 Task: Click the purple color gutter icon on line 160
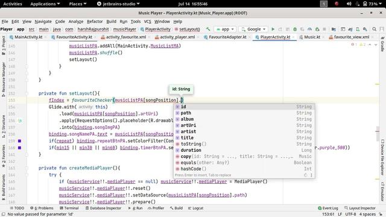(x=20, y=148)
